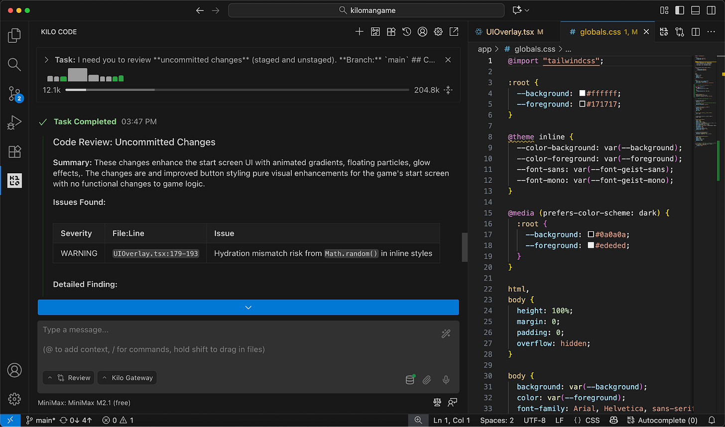Toggle the bottom panel layout button

(x=696, y=10)
